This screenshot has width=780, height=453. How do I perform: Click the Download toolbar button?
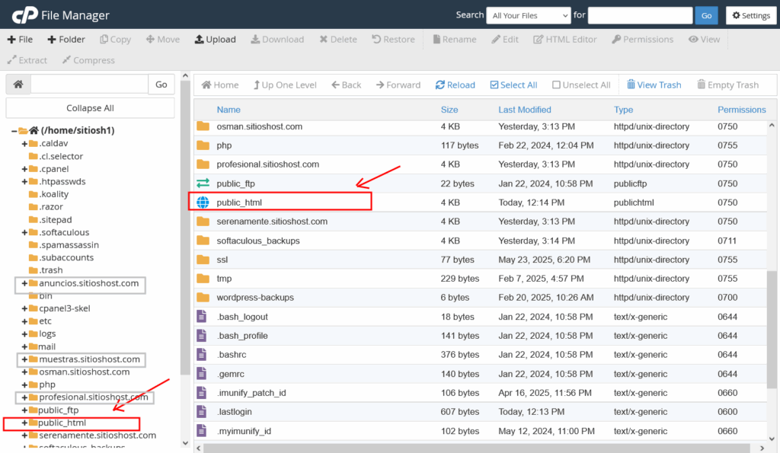tap(277, 40)
